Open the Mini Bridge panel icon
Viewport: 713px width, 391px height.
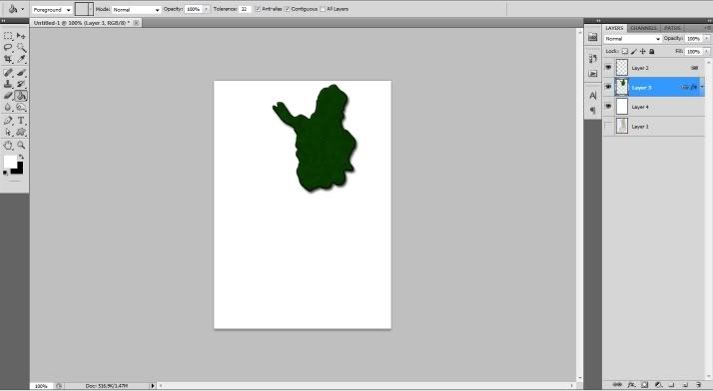[592, 37]
